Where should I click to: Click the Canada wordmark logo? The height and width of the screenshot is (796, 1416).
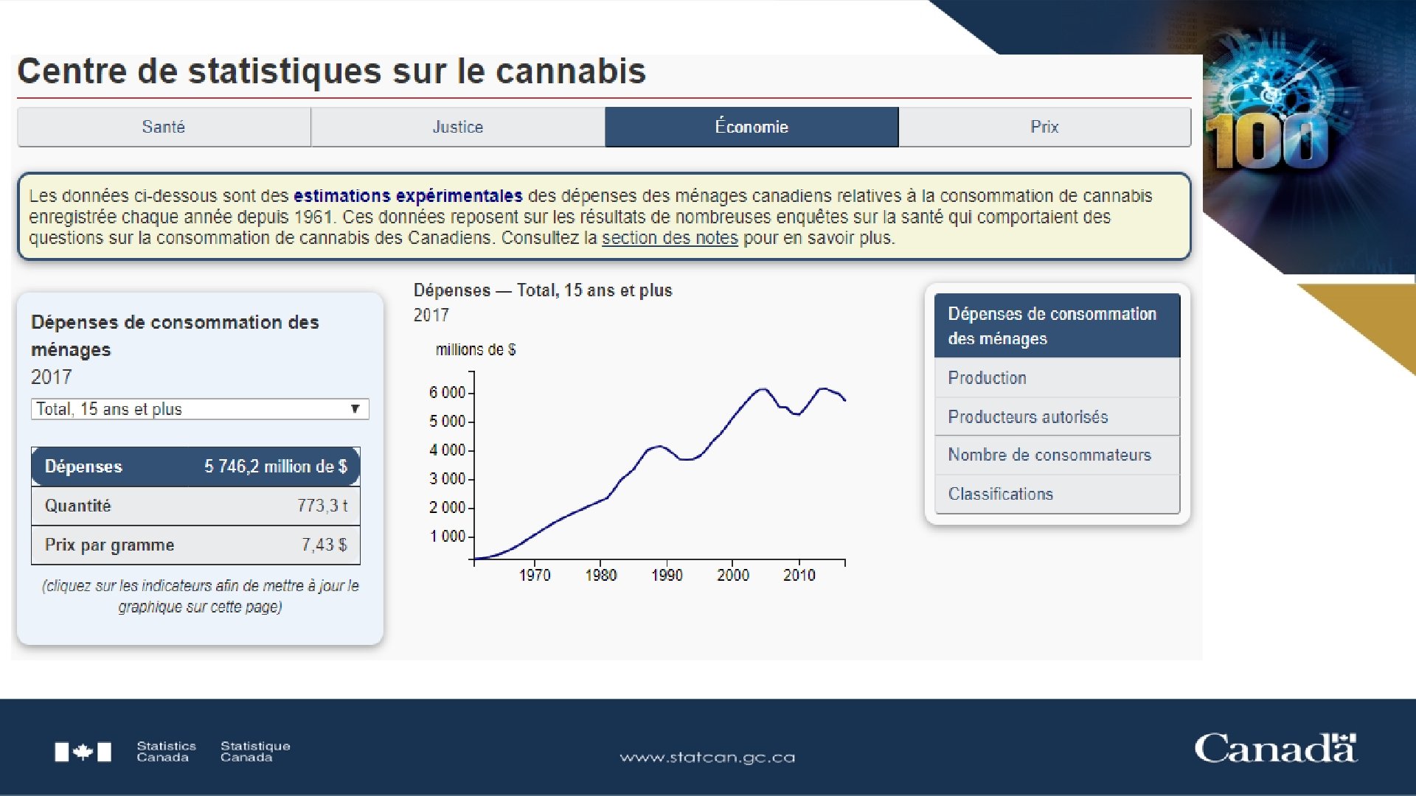pos(1275,749)
